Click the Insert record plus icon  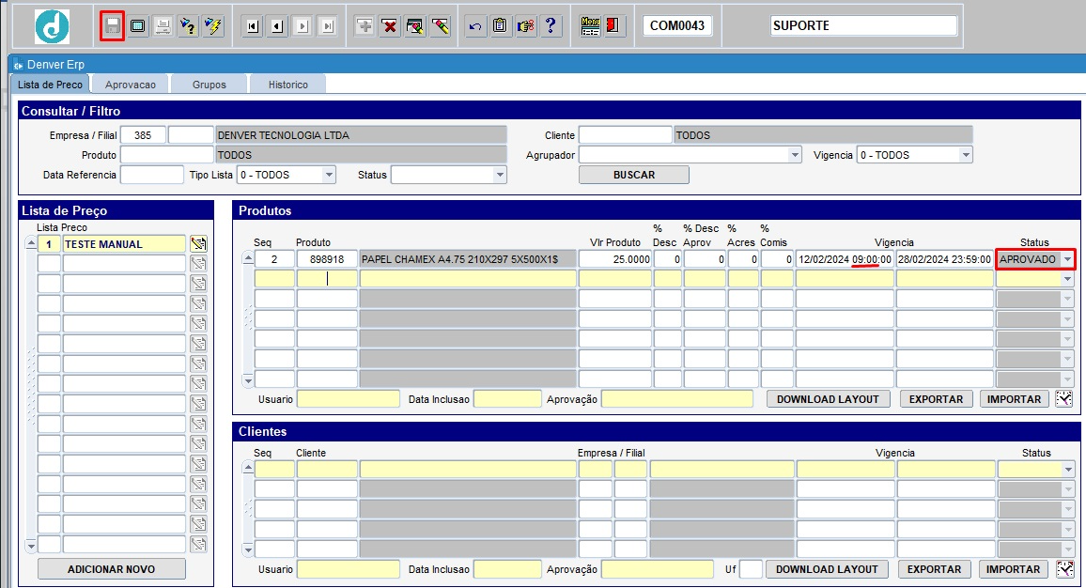click(x=365, y=26)
